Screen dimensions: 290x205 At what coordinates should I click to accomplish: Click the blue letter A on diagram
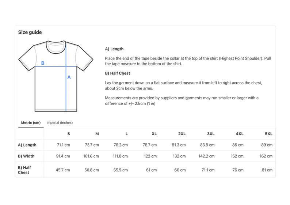point(69,77)
